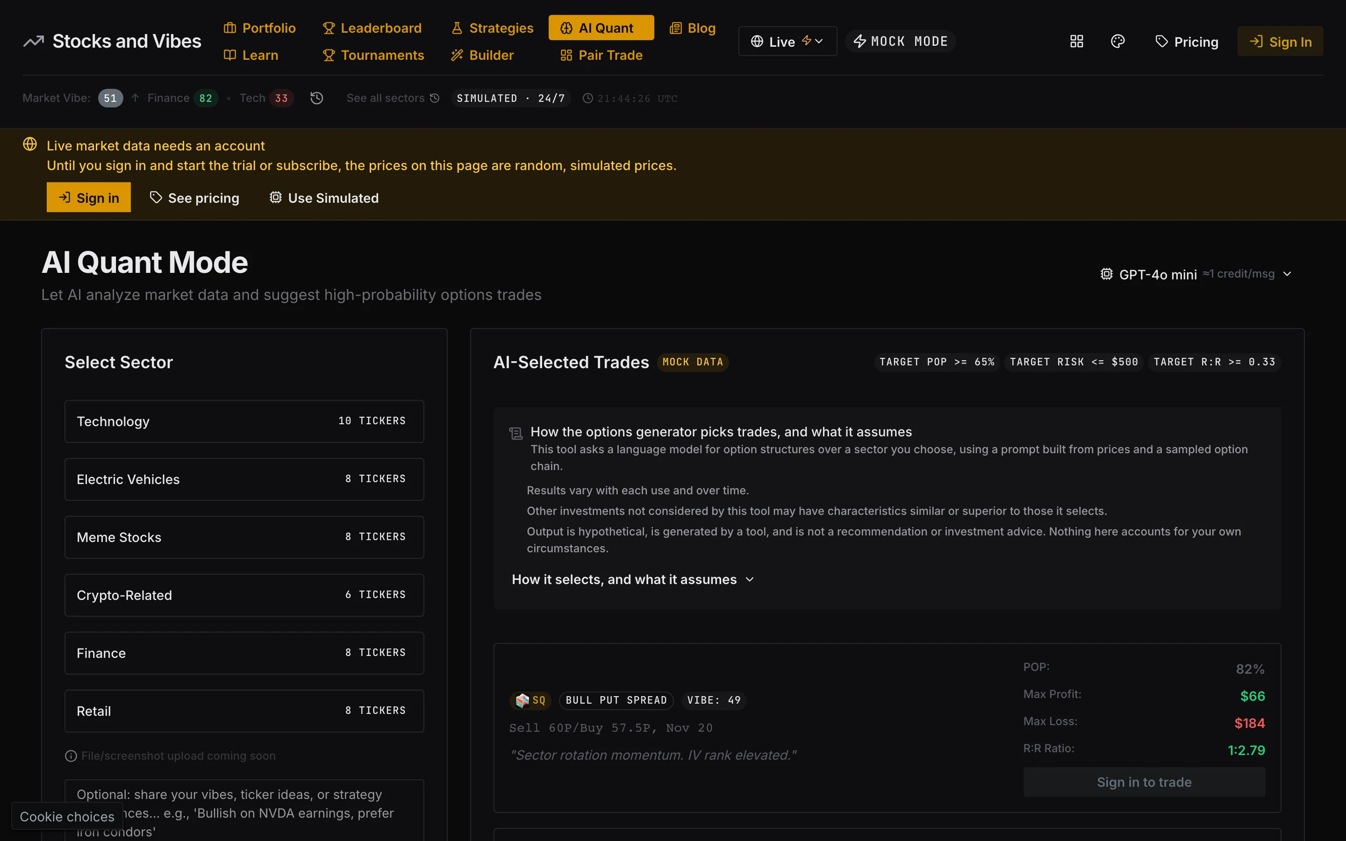Open the Builder nav link
1346x841 pixels.
(x=482, y=55)
